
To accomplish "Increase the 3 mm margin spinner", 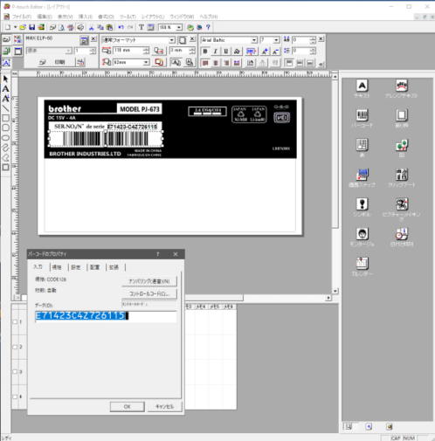I will click(192, 49).
